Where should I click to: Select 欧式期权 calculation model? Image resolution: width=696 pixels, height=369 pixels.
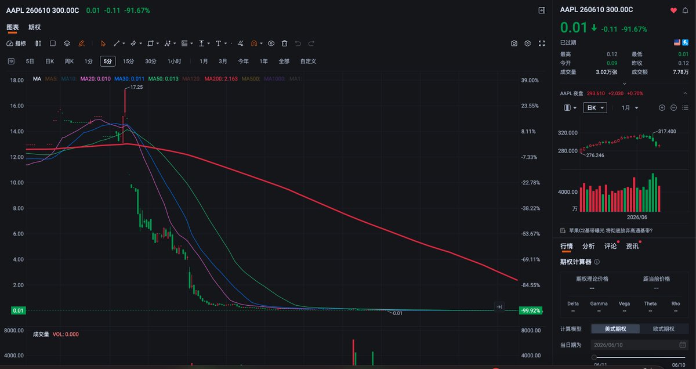(x=664, y=329)
